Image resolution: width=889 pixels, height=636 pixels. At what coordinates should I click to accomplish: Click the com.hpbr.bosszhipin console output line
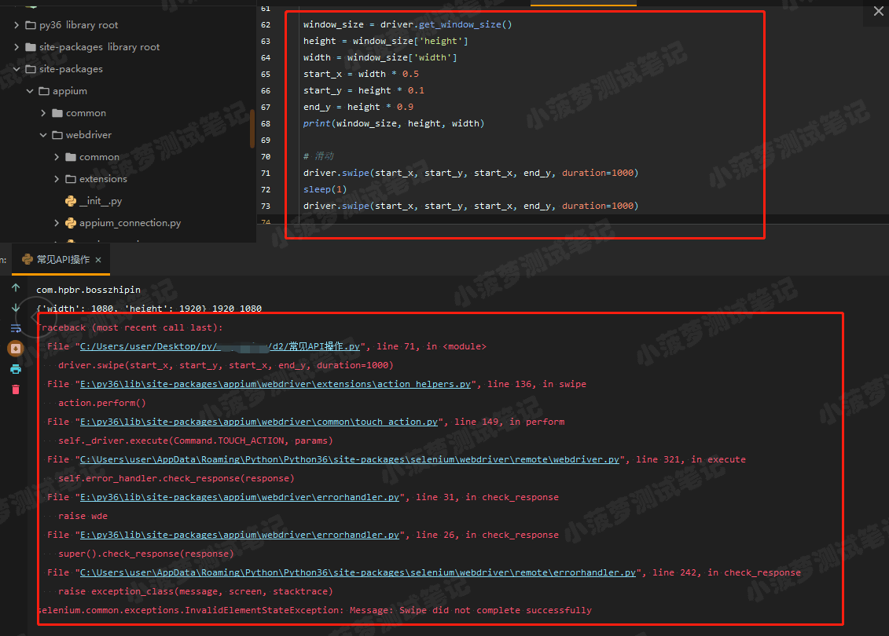(x=89, y=290)
